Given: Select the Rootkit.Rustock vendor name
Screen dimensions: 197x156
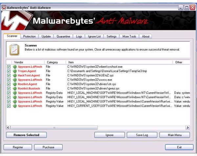Looking at the screenshot, I should click(x=29, y=88).
